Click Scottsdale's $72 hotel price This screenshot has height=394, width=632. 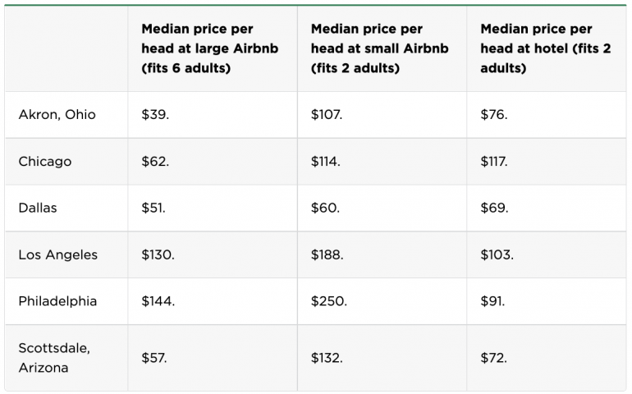click(x=493, y=358)
